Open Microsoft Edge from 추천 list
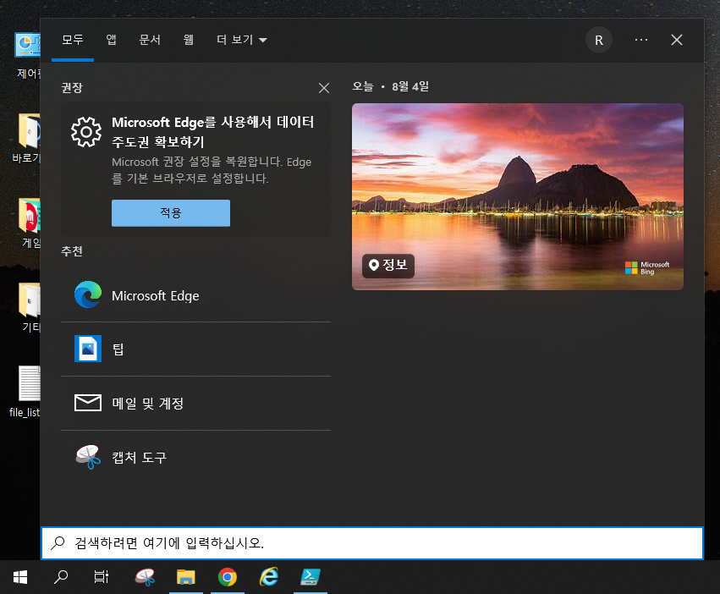 coord(195,295)
